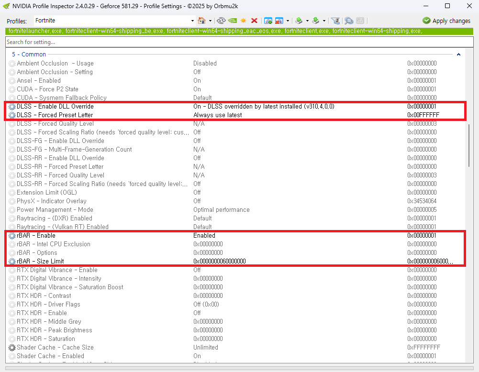Click the vertical scrollbar thumb of the settings list

(x=469, y=145)
